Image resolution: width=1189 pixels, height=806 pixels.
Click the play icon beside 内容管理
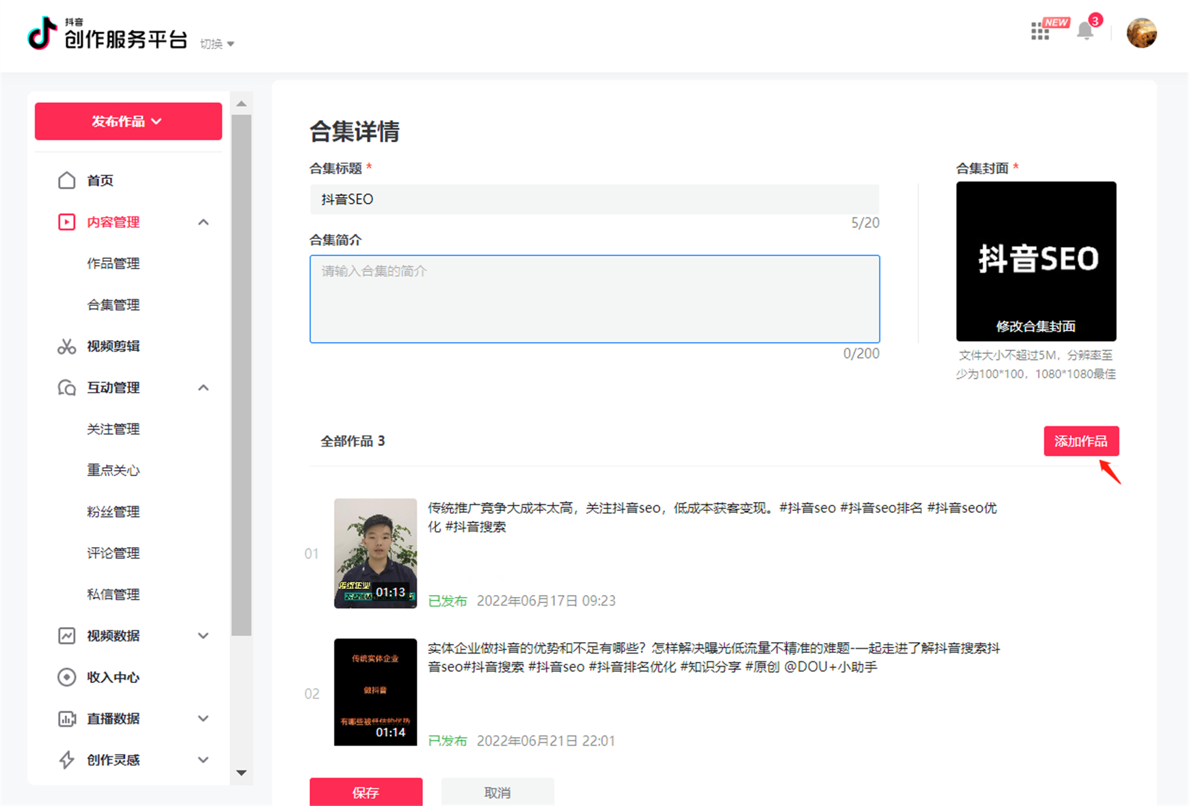point(67,222)
